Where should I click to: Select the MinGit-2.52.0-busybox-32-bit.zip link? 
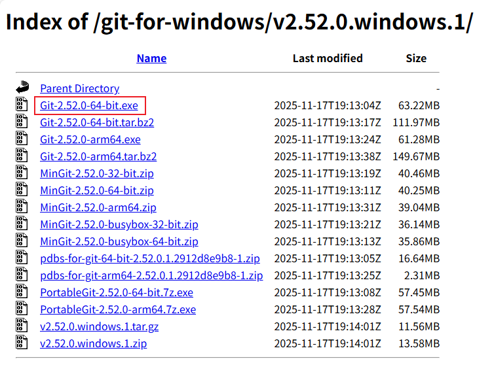tap(119, 224)
